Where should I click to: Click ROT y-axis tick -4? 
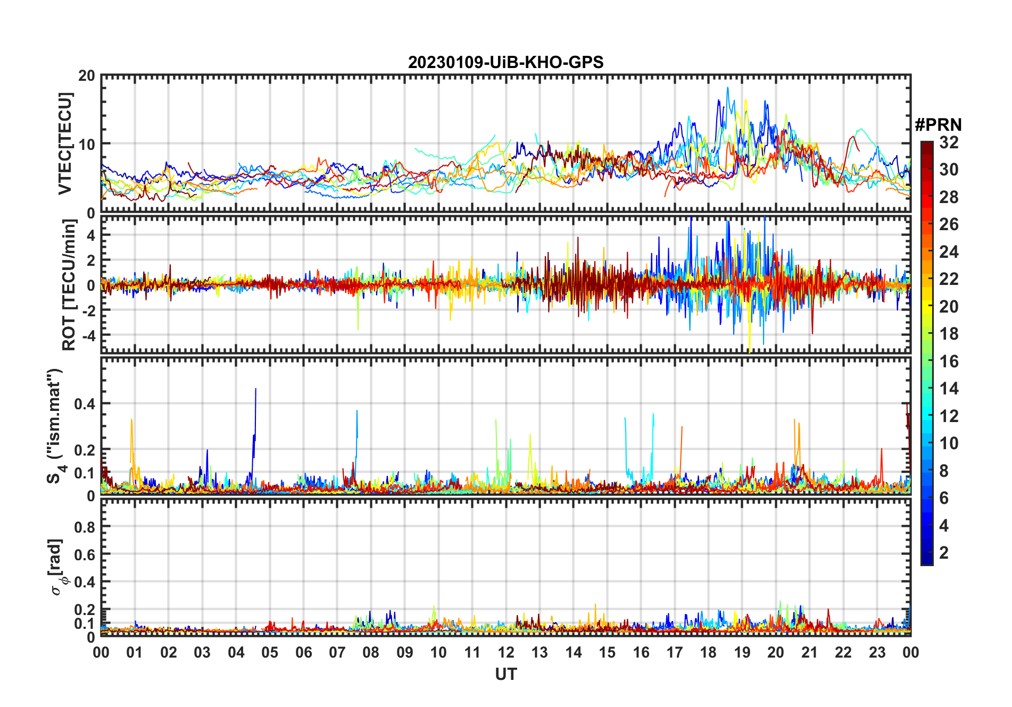(89, 335)
